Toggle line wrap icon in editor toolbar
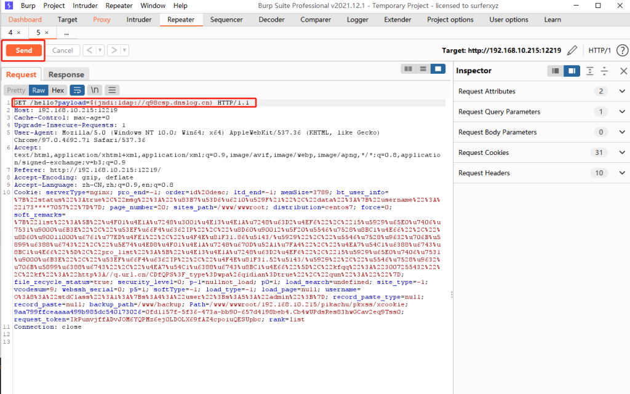The height and width of the screenshot is (394, 630). click(77, 90)
